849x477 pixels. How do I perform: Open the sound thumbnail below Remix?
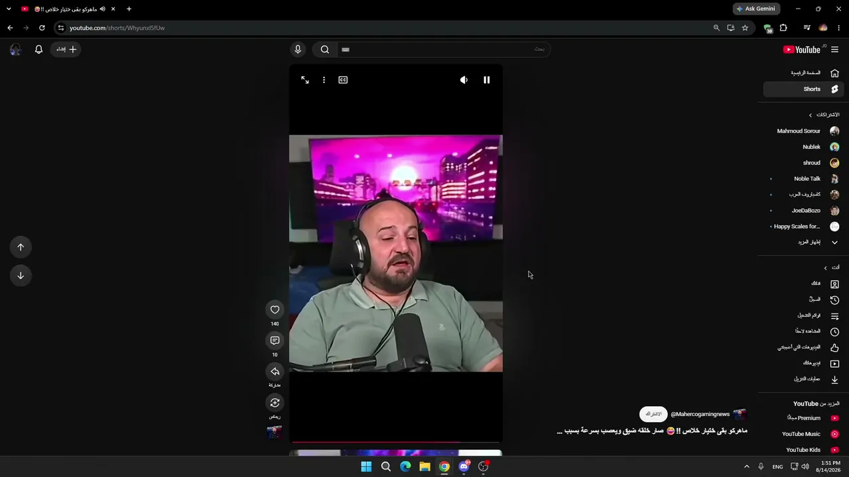tap(275, 433)
